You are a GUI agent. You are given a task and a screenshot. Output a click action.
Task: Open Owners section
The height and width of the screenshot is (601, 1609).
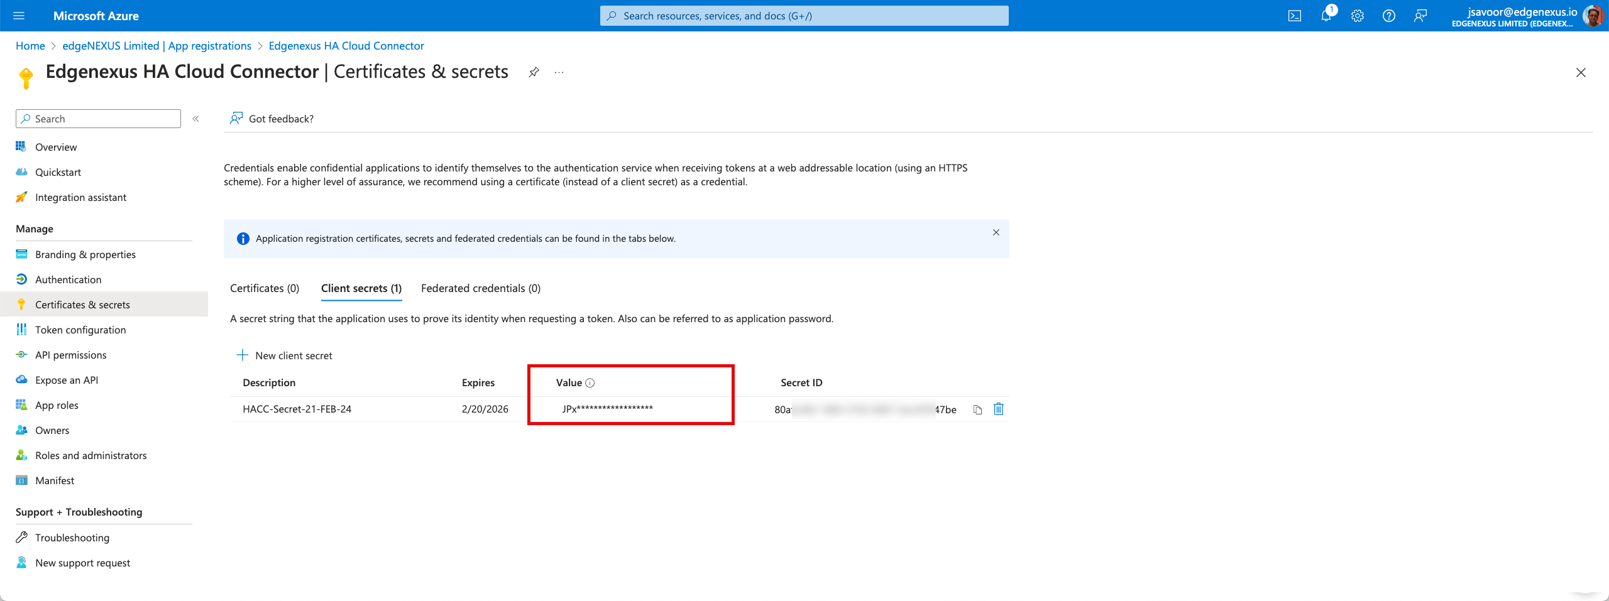(52, 430)
